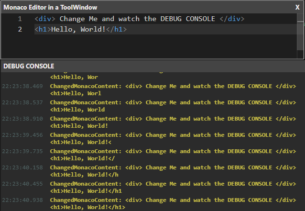Click console line ending 'World!</h1>'

[87, 207]
